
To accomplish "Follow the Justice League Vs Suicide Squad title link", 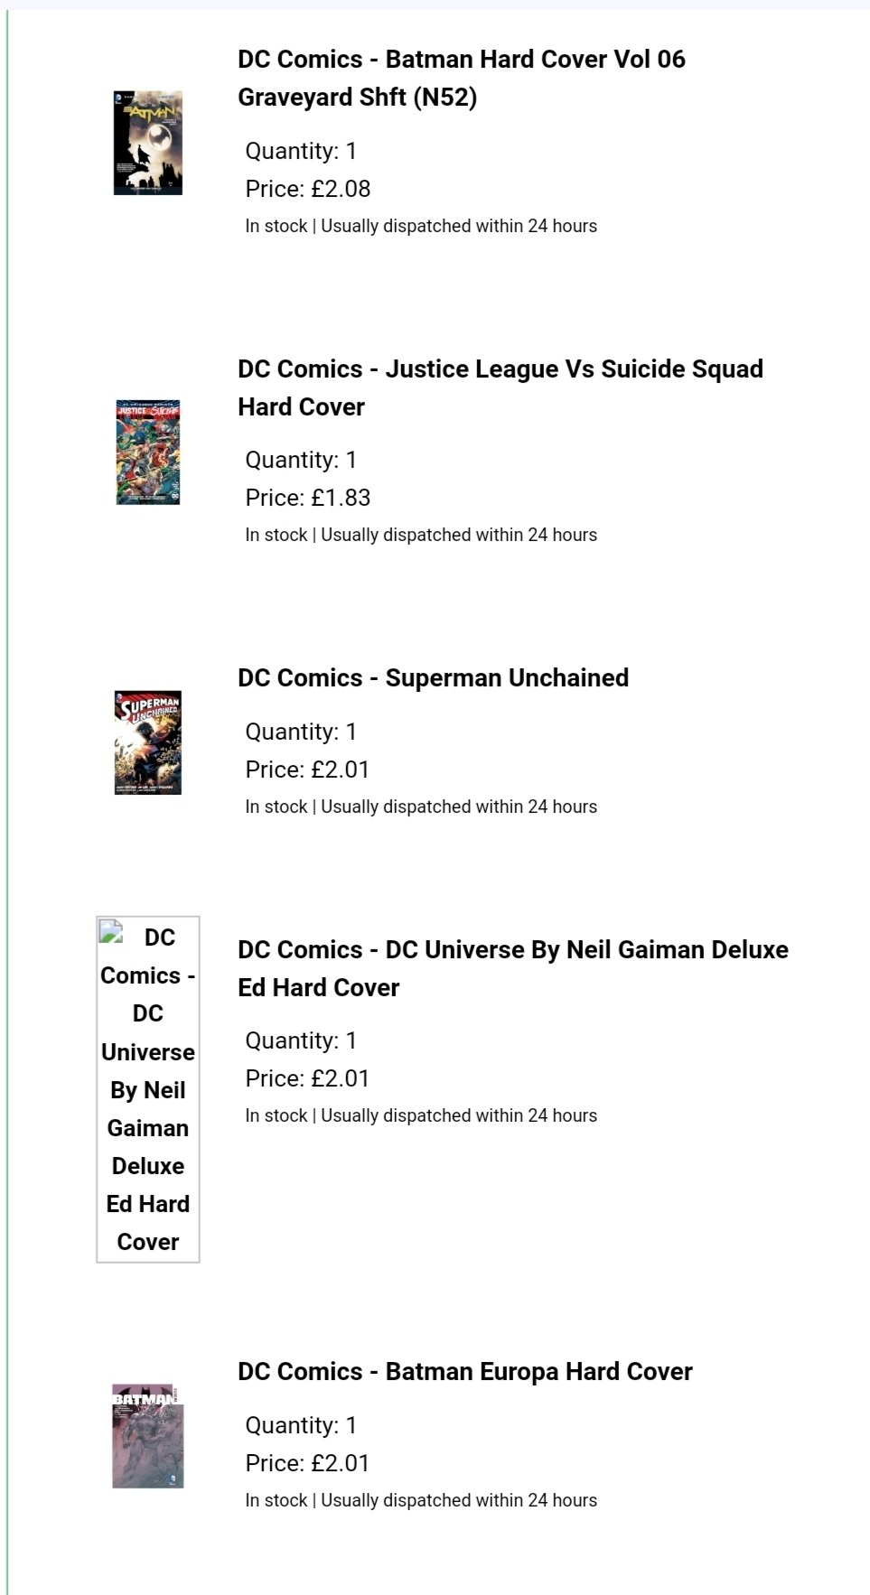I will pos(500,387).
